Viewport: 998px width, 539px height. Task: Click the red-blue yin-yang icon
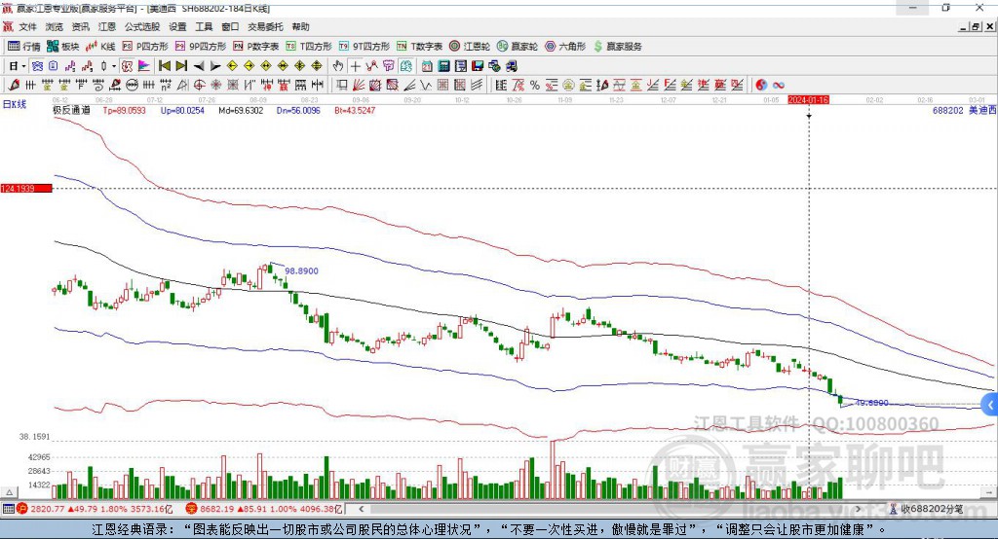click(761, 86)
